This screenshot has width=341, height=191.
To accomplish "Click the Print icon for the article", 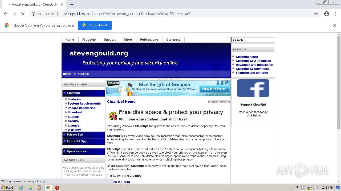I will 218,102.
